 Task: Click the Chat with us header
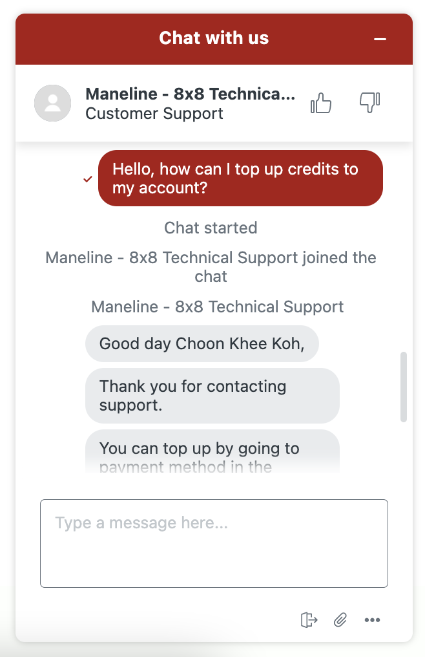pyautogui.click(x=214, y=38)
